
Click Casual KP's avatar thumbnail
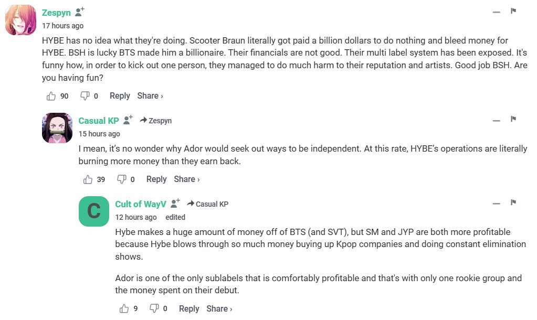[57, 127]
